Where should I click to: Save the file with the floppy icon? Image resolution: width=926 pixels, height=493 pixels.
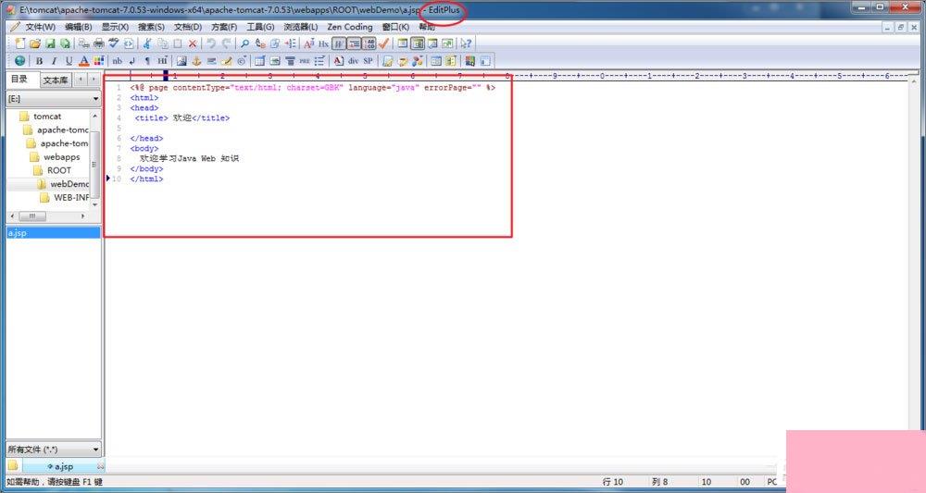tap(50, 43)
